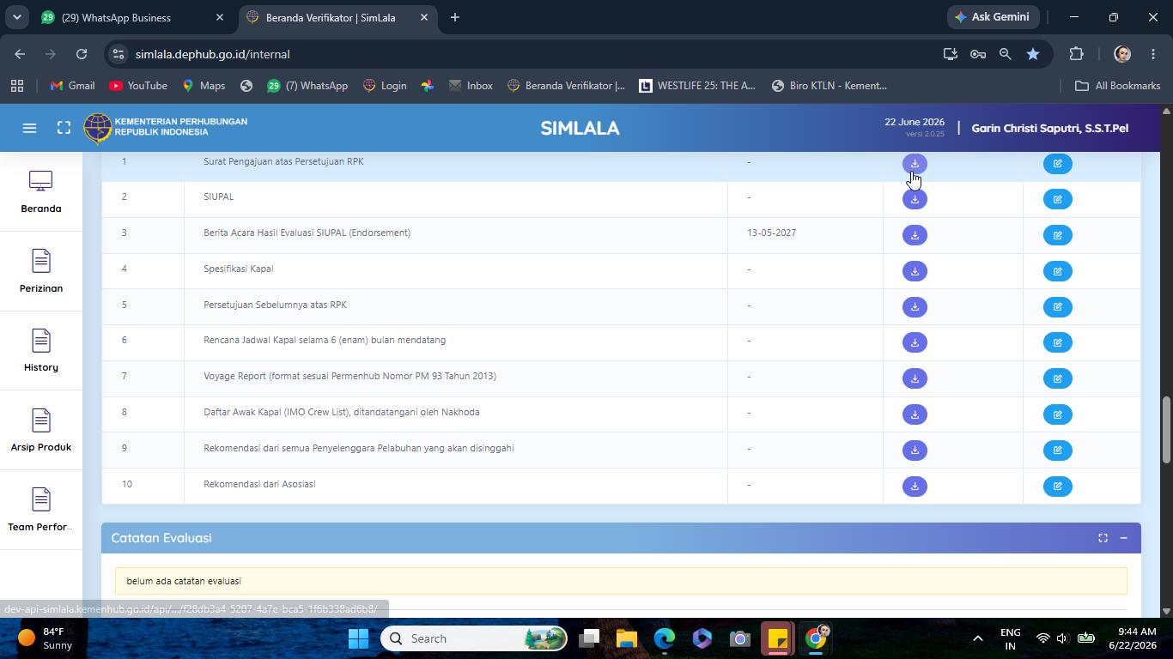Download the SIUPAL document

pos(915,199)
